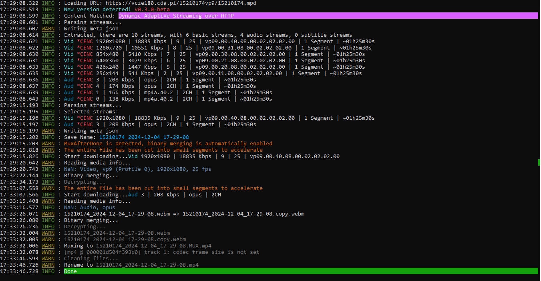Screen dimensions: 541x281
Task: Click the renamed file 15210174_2024-12-04_17-29-08.mp4
Action: click(147, 265)
